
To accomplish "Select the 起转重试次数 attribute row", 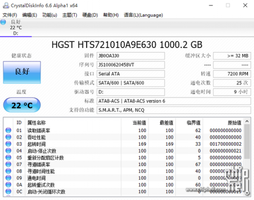I will [x=124, y=185].
